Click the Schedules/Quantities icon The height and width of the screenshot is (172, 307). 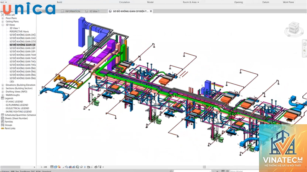[3, 115]
